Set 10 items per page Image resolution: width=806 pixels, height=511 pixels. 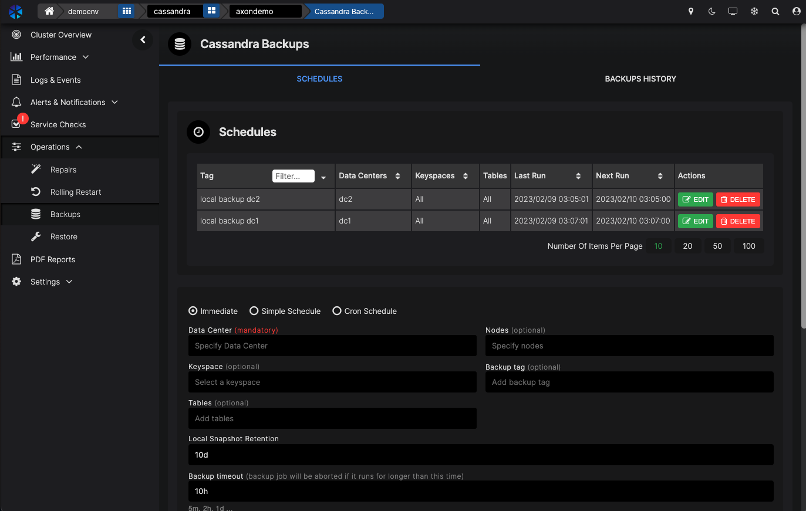pyautogui.click(x=658, y=246)
